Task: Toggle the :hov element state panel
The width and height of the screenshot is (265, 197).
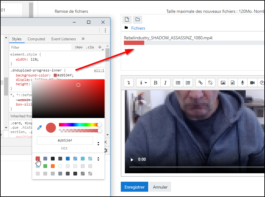Action: 79,47
